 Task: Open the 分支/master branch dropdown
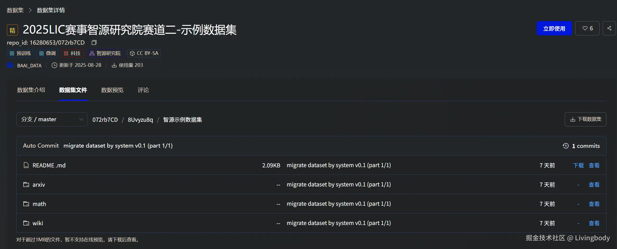click(x=52, y=119)
